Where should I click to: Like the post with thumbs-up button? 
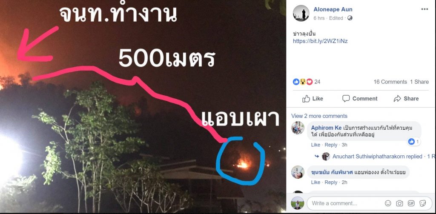tap(313, 99)
